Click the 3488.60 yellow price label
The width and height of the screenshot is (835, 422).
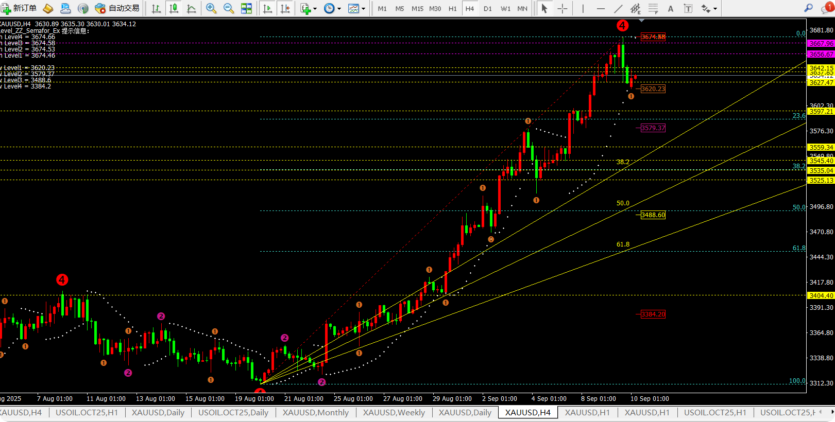pyautogui.click(x=653, y=215)
